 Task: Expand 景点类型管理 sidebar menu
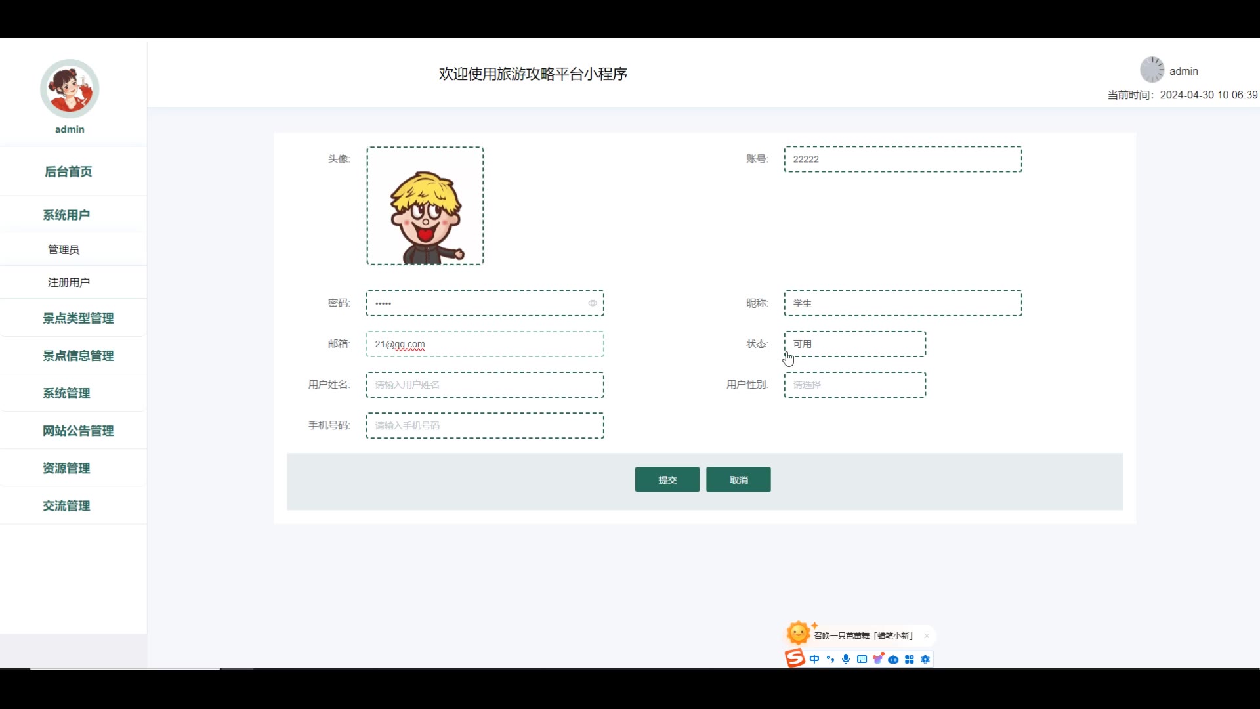78,318
